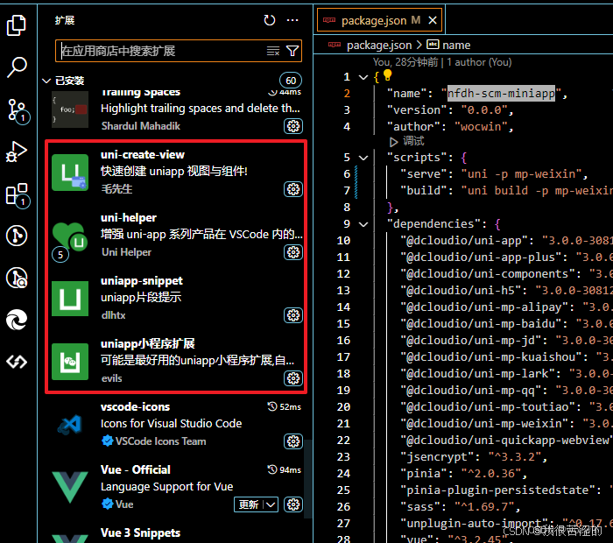Manage vscode-icons extension gear
Viewport: 613px width, 543px height.
[x=293, y=441]
